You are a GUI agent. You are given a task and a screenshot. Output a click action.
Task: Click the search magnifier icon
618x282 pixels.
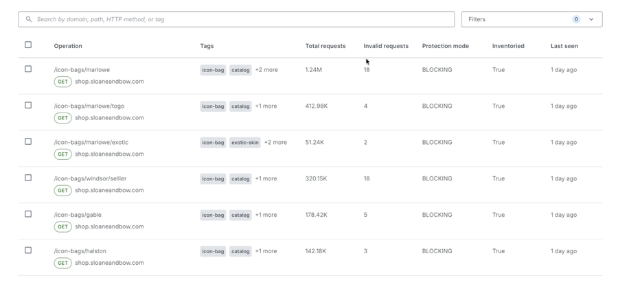click(x=29, y=19)
